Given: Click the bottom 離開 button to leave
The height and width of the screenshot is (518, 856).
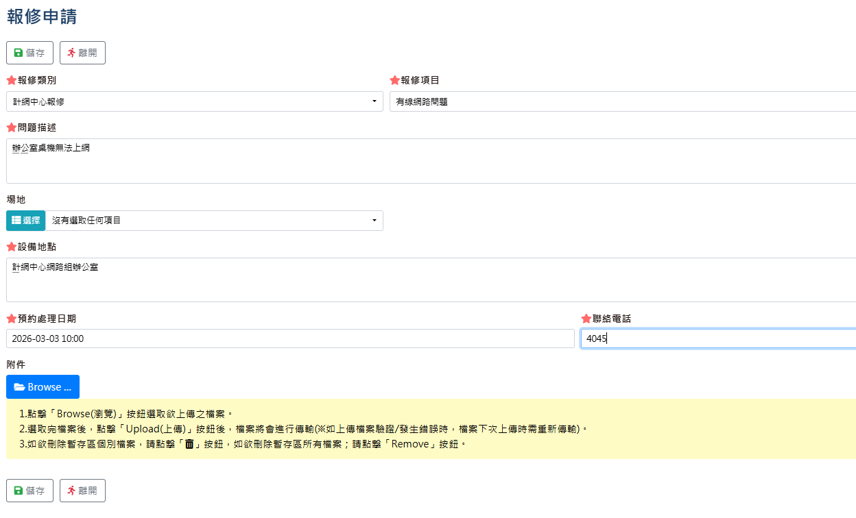Looking at the screenshot, I should pyautogui.click(x=82, y=490).
